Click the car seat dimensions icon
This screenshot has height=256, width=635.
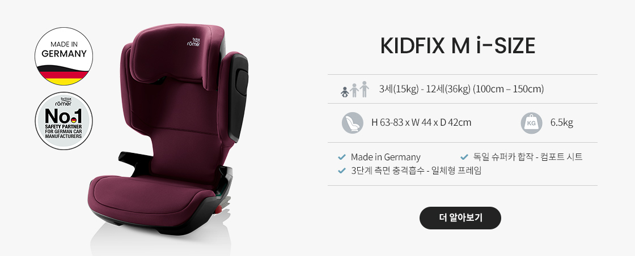click(352, 123)
